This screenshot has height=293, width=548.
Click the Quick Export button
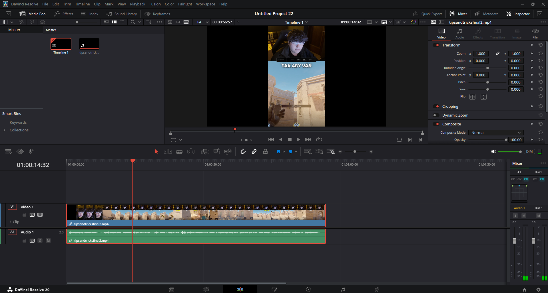pos(427,14)
